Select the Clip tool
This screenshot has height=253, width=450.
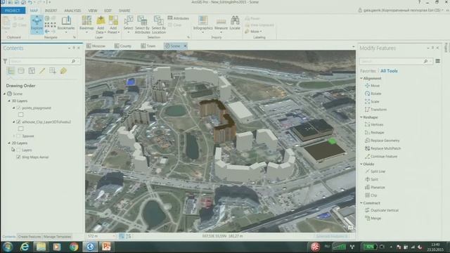click(371, 195)
